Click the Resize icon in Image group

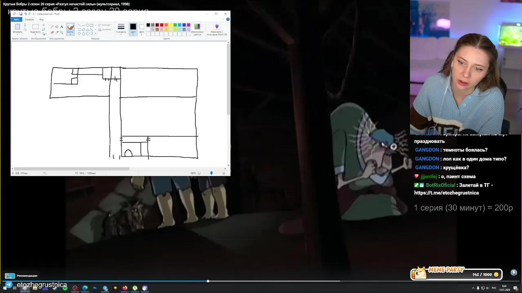point(44,29)
